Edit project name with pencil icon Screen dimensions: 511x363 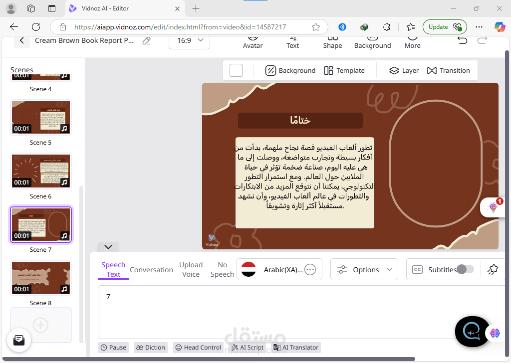tap(147, 41)
